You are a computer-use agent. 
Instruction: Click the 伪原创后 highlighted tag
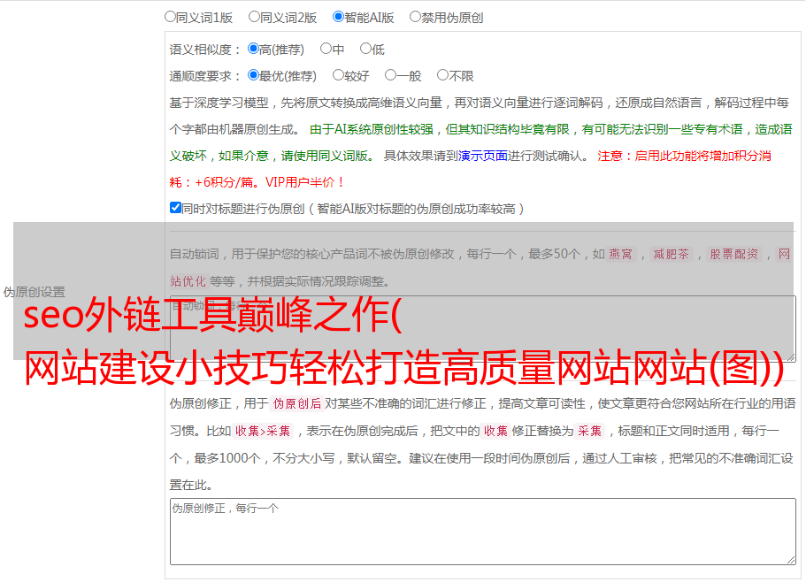(x=297, y=403)
